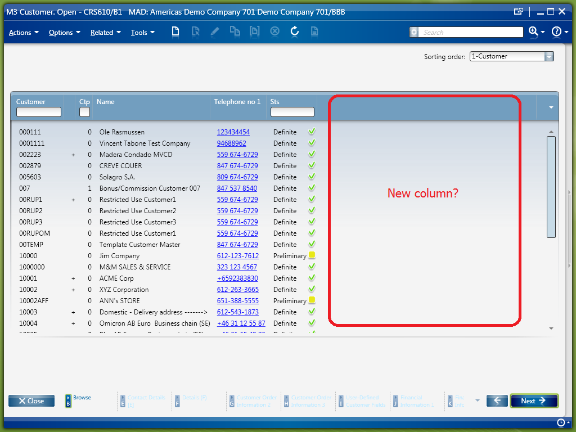Expand the column header options arrow

pyautogui.click(x=551, y=107)
